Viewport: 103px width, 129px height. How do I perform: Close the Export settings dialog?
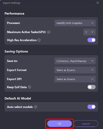pyautogui.click(x=98, y=3)
